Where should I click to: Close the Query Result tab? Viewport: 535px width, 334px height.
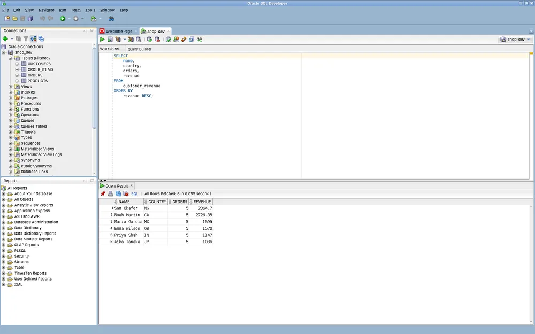tap(132, 186)
